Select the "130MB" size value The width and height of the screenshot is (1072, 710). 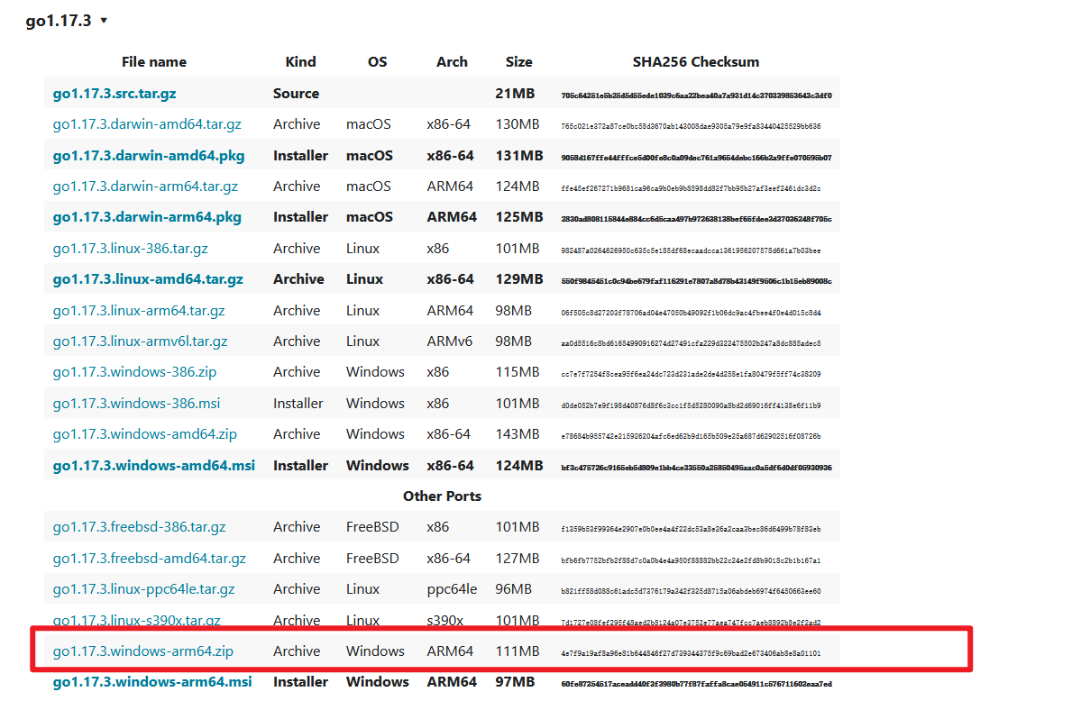point(518,124)
